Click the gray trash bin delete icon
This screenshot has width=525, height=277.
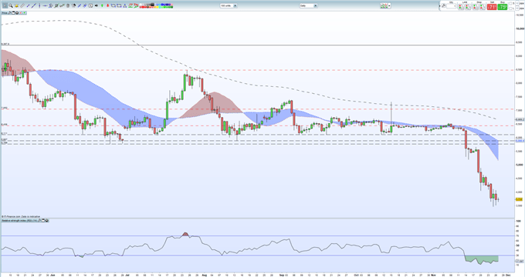click(68, 5)
